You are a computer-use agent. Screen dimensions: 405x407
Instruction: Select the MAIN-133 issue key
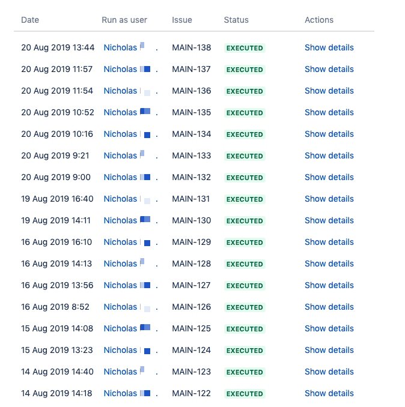[192, 155]
